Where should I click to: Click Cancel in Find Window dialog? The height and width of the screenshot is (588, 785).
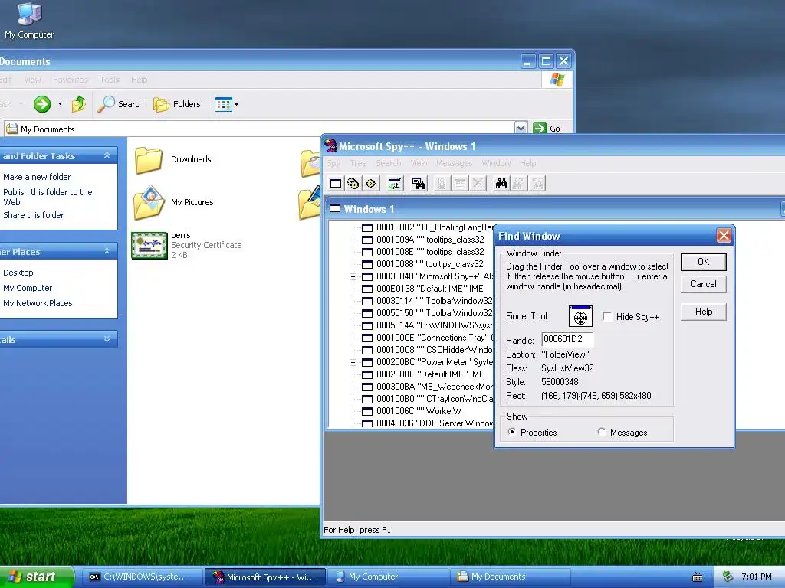(704, 284)
